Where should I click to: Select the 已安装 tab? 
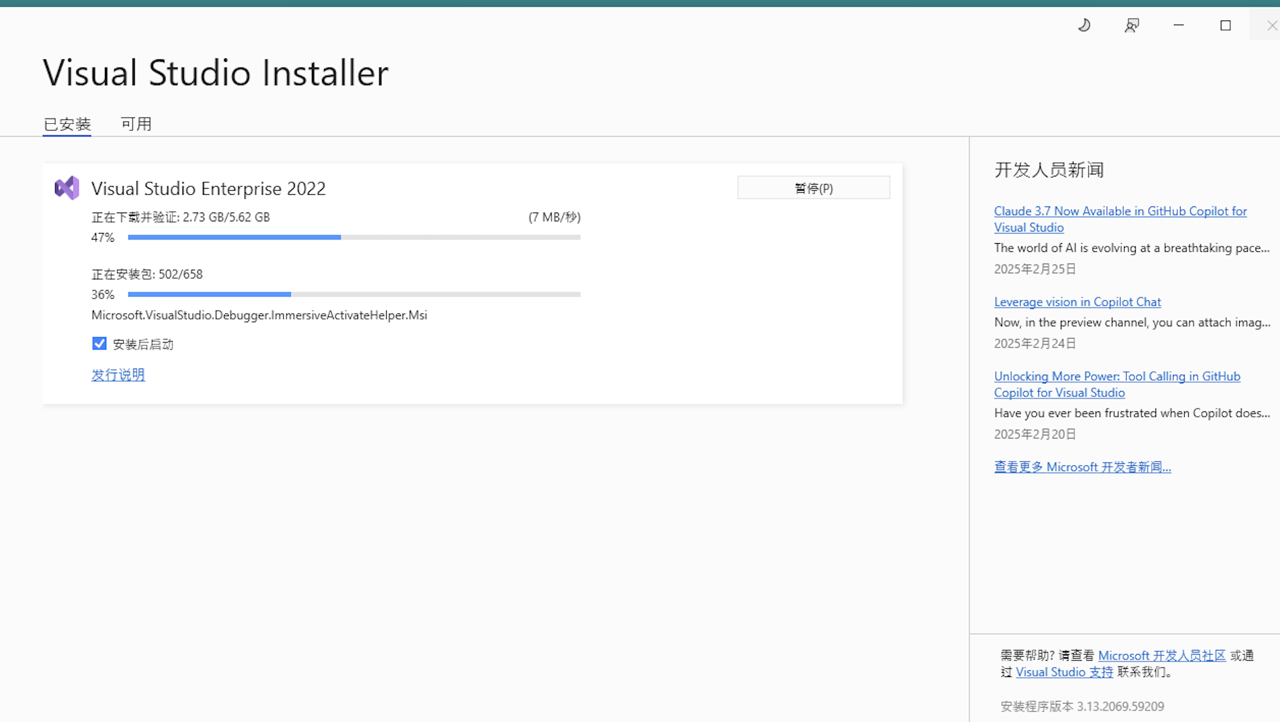coord(66,123)
